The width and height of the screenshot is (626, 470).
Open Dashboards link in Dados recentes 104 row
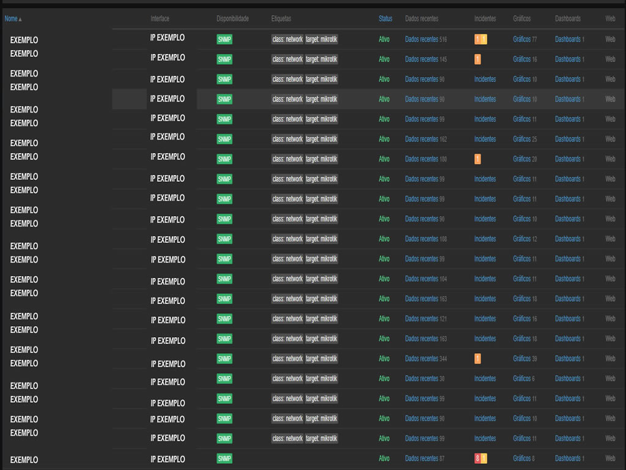click(567, 279)
